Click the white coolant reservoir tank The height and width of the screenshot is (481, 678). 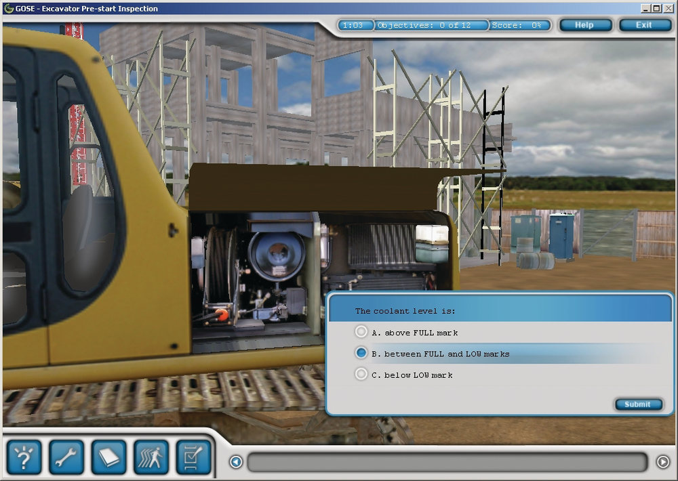(x=432, y=243)
